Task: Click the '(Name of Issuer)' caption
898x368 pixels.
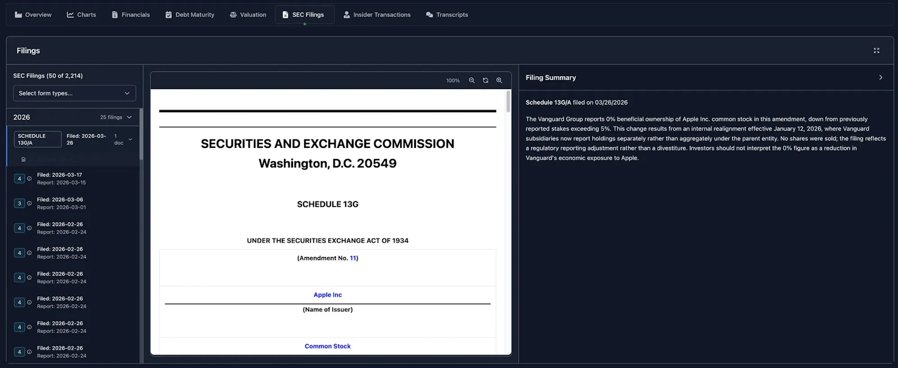Action: click(328, 310)
